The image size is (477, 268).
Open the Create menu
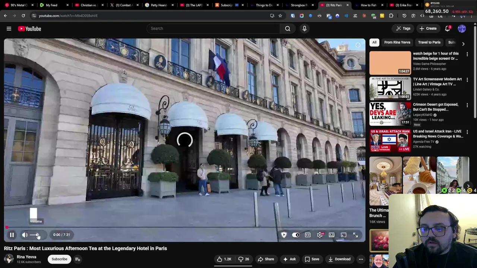click(x=427, y=29)
